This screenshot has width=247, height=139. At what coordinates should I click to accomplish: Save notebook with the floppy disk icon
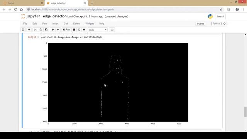23,30
